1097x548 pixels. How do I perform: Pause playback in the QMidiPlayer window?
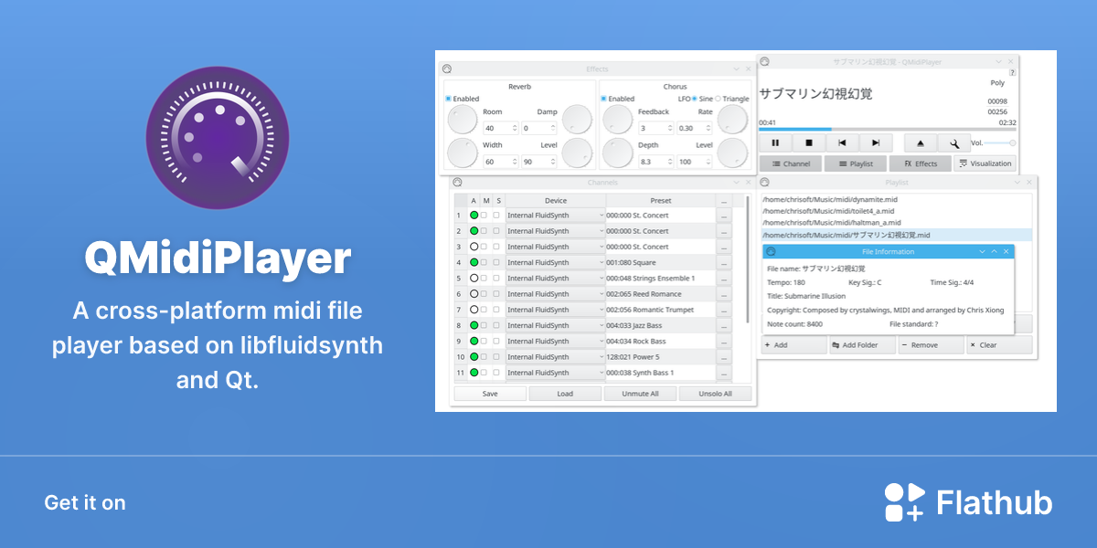point(775,143)
